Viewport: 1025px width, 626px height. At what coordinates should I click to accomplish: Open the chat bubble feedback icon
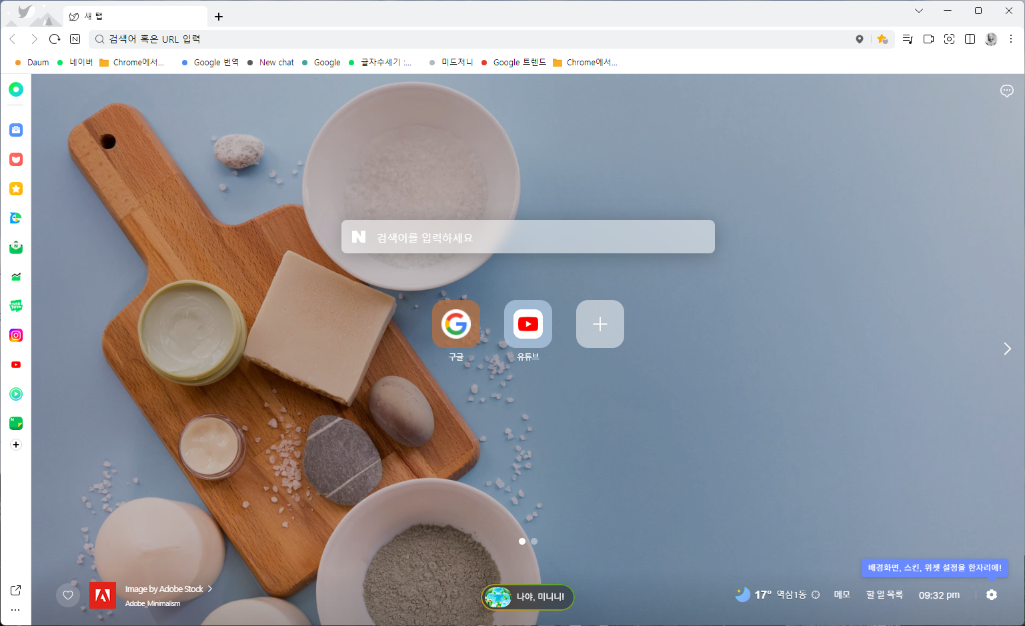(1007, 91)
